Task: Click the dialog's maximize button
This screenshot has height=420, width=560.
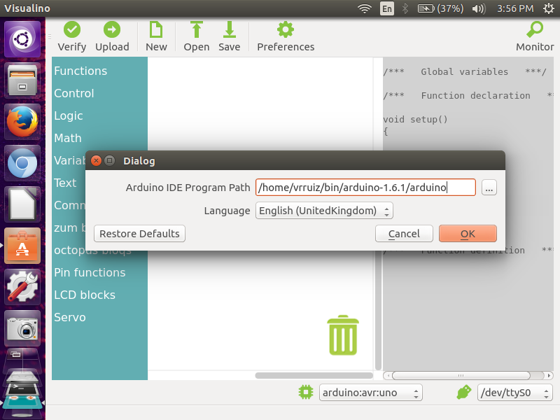Action: coord(110,161)
